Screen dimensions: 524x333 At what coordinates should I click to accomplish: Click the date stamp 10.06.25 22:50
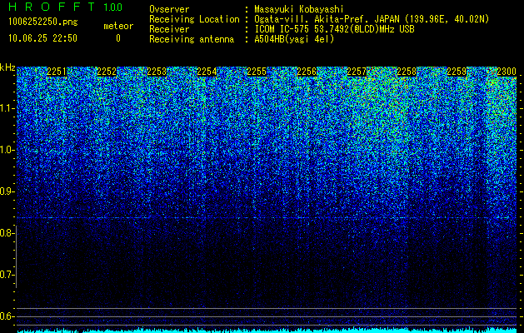[43, 38]
